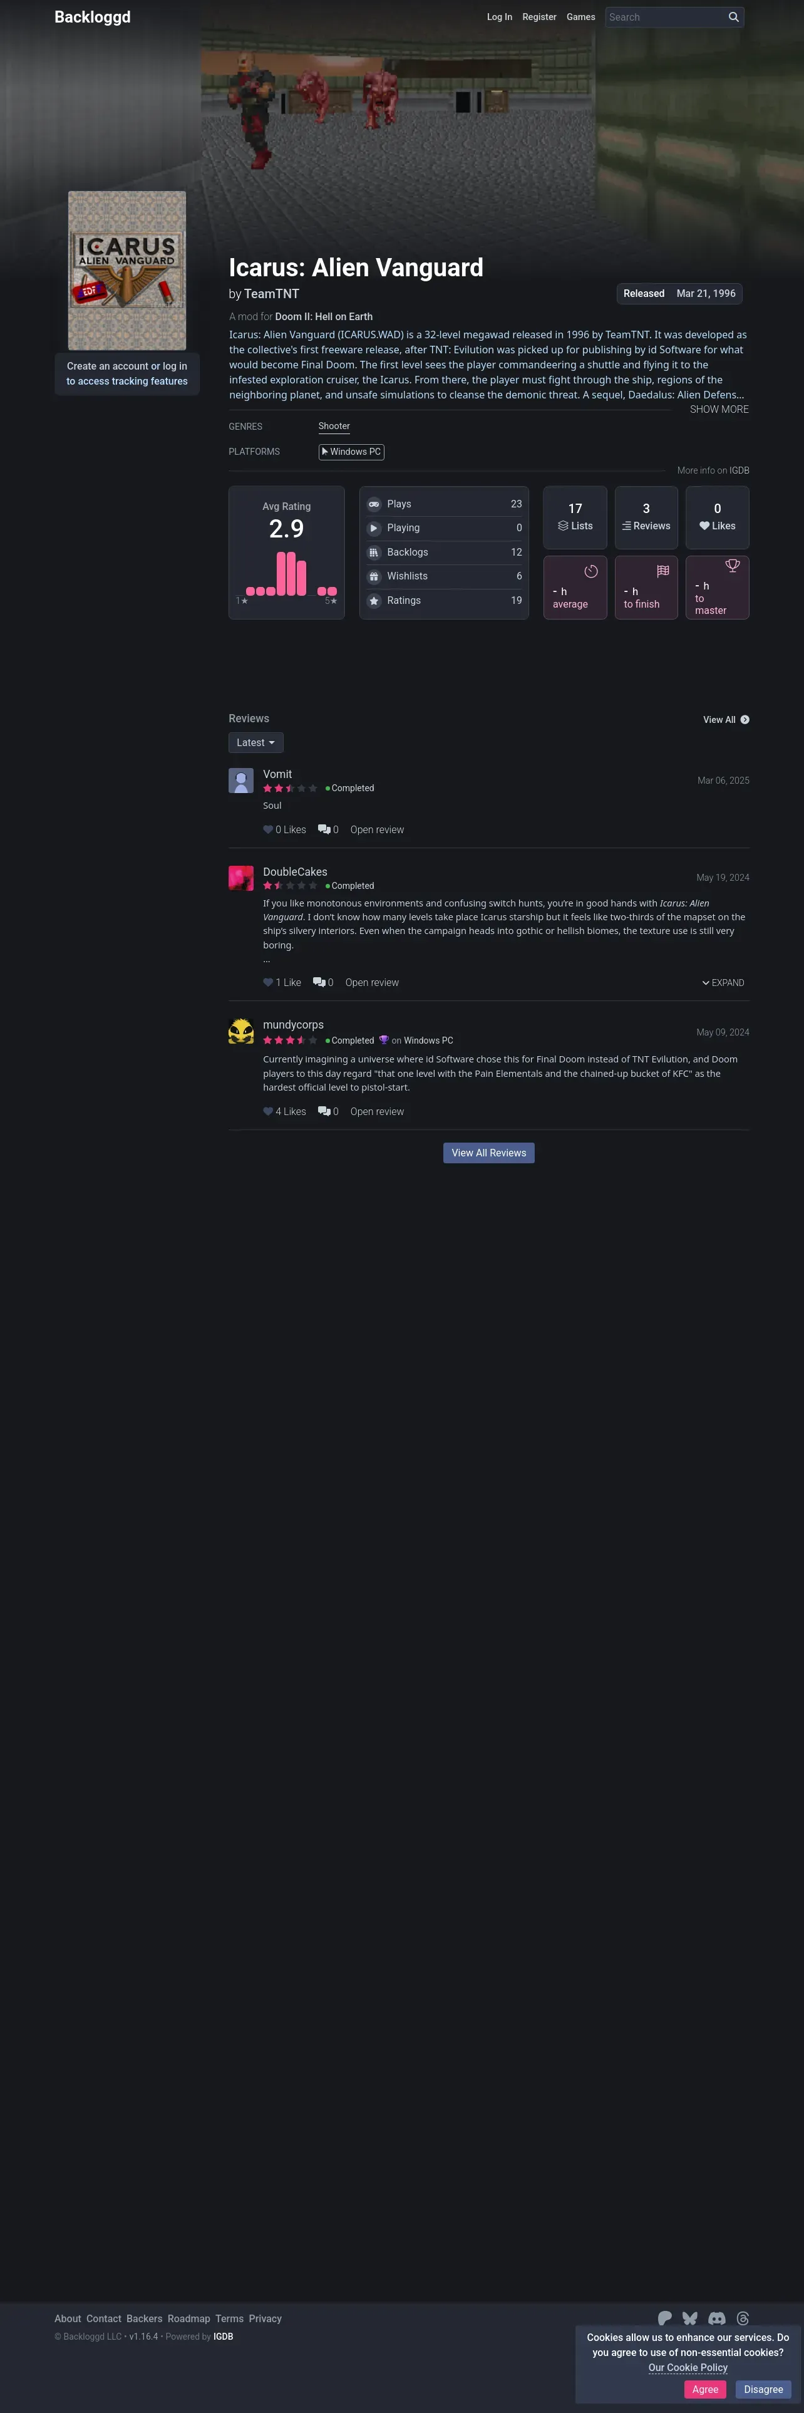Screen dimensions: 804x2413
Task: Click the rating distribution bar chart
Action: (286, 574)
